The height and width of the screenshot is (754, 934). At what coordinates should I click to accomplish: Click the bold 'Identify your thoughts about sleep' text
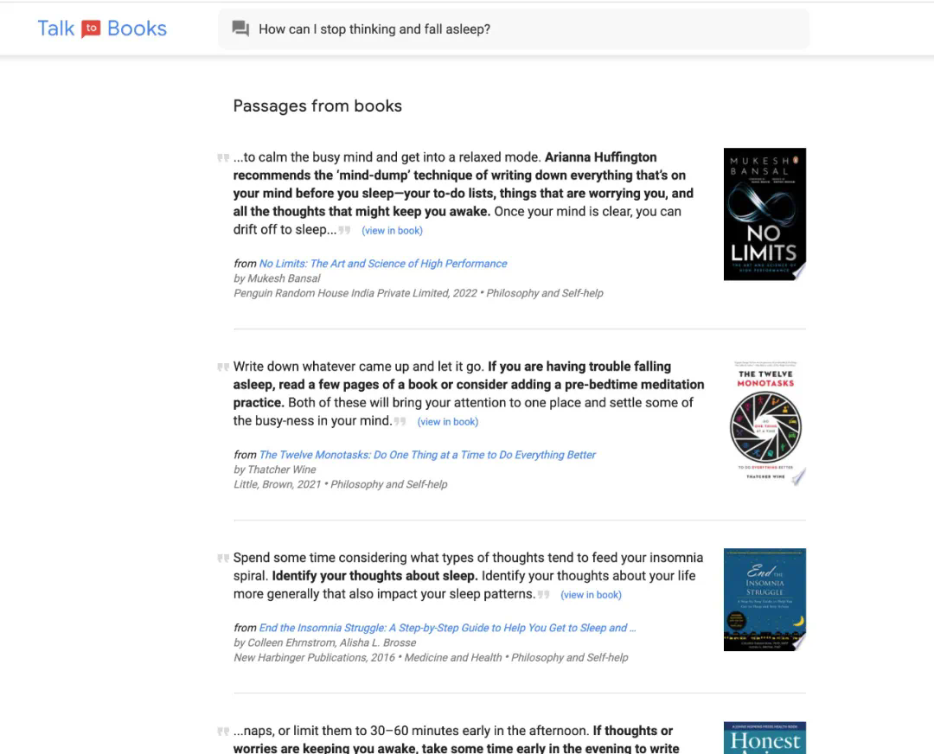374,576
